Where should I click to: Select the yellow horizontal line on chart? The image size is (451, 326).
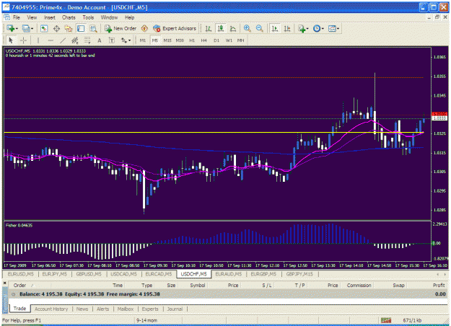213,133
